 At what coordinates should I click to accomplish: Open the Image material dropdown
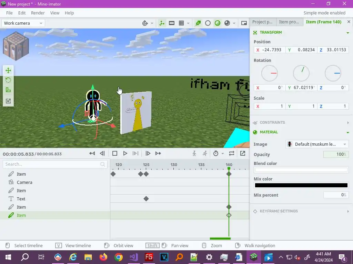click(x=317, y=144)
